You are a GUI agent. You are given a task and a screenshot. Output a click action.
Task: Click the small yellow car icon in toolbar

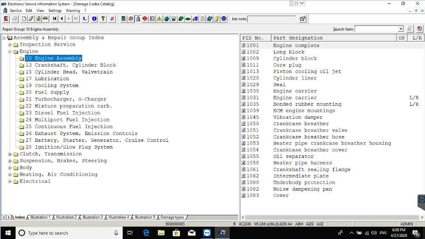pyautogui.click(x=45, y=19)
